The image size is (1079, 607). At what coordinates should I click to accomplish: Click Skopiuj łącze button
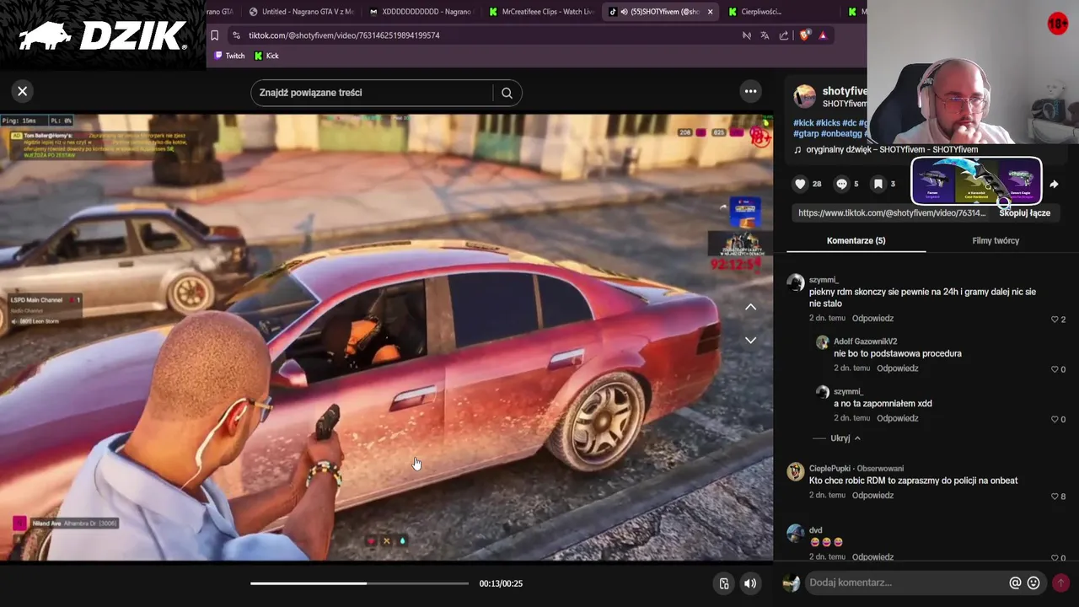click(x=1024, y=213)
